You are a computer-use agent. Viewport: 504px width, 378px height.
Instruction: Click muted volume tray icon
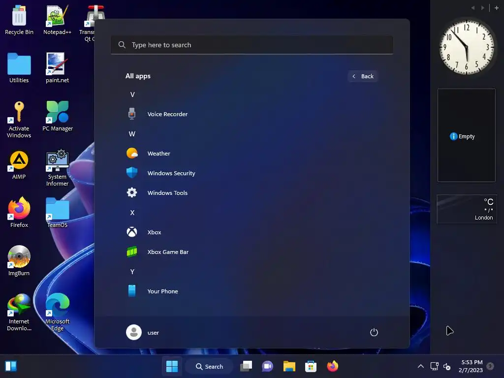(x=447, y=366)
